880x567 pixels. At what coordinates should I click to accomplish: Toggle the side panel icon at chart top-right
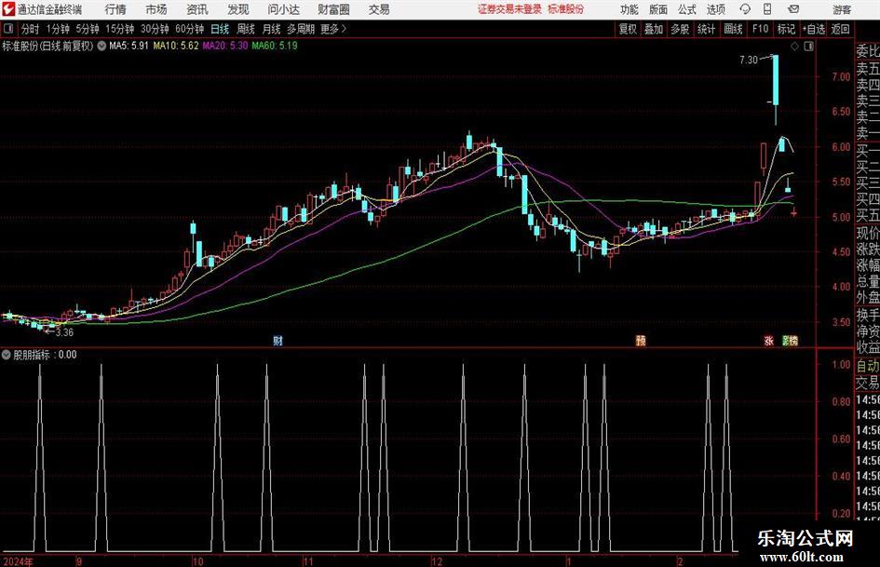click(808, 47)
